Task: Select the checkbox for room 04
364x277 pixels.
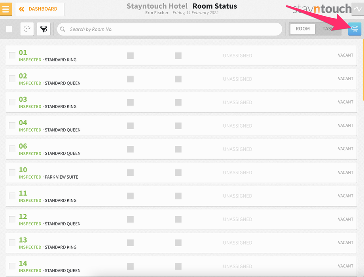Action: 12,126
